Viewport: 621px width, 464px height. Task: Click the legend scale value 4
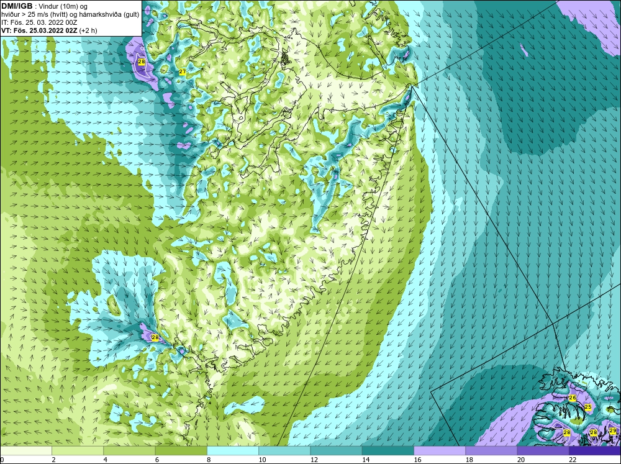click(x=106, y=460)
